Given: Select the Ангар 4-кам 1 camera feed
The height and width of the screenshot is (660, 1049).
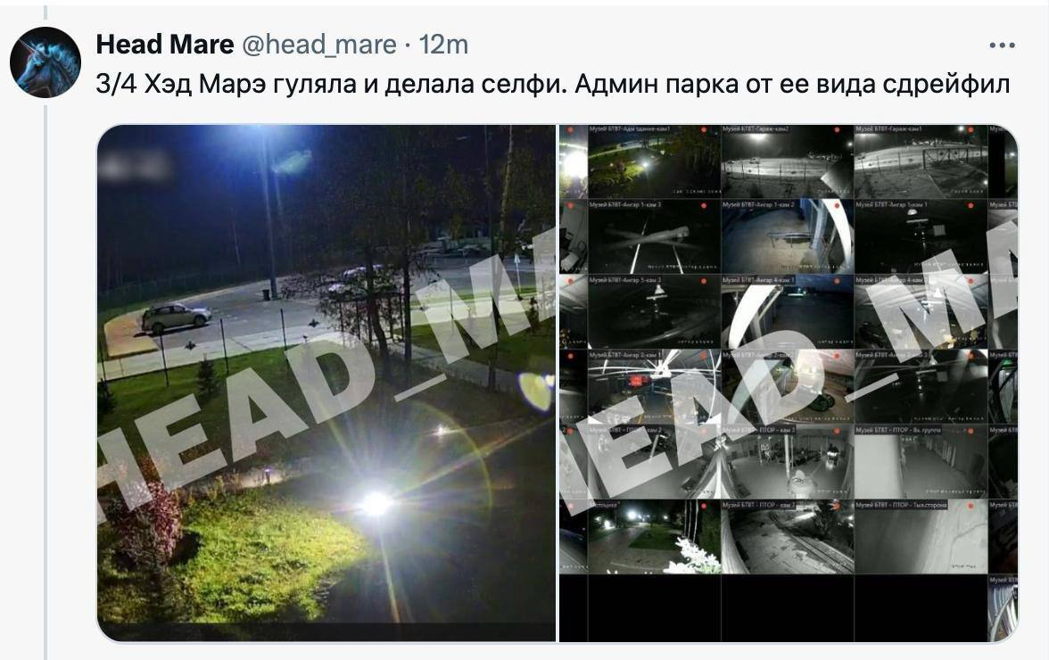Looking at the screenshot, I should point(788,311).
